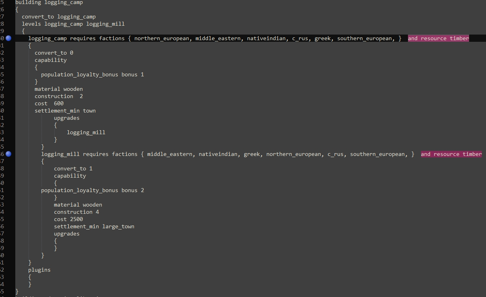Click highlighted 'and resource timber' on logging_camp line
This screenshot has width=486, height=297.
pos(439,38)
